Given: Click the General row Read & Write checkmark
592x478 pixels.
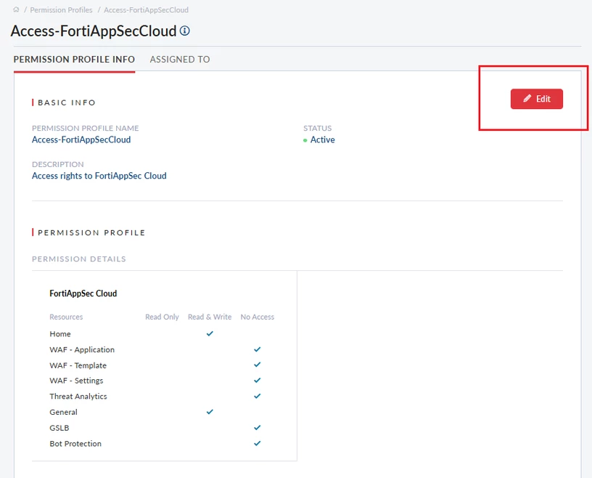Looking at the screenshot, I should click(x=210, y=411).
